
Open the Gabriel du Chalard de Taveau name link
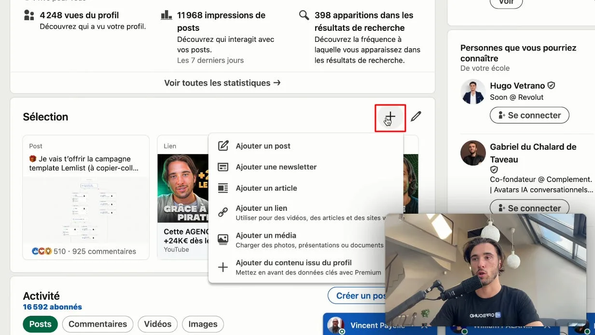[x=533, y=153]
